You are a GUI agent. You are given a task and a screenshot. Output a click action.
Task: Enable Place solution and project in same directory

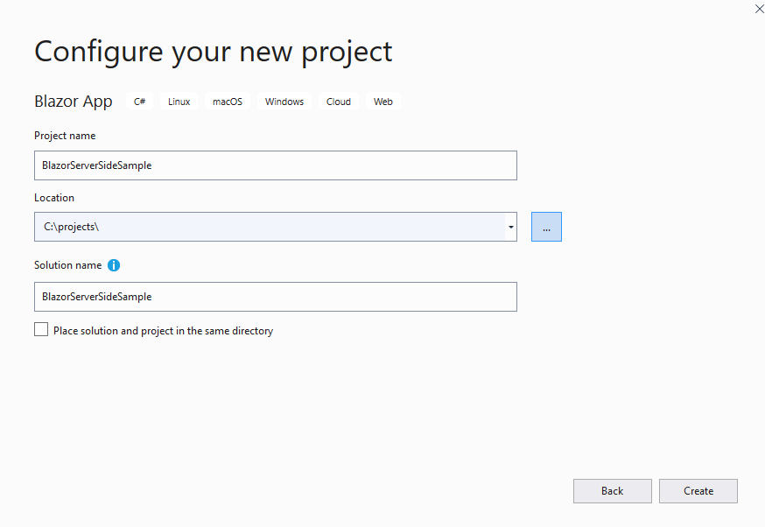click(41, 329)
